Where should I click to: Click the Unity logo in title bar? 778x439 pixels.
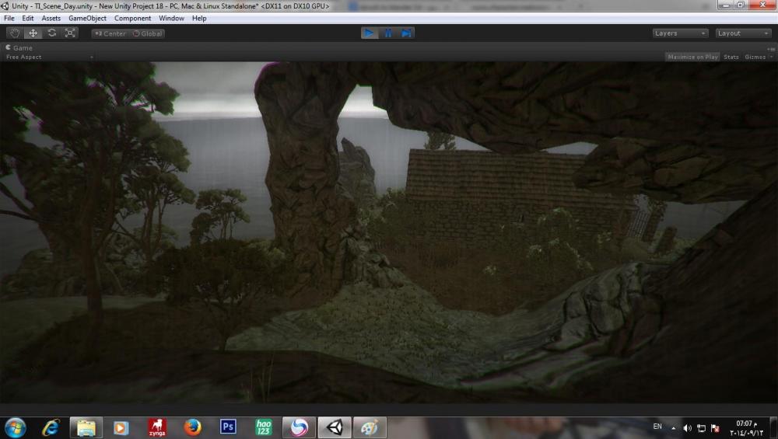(5, 6)
